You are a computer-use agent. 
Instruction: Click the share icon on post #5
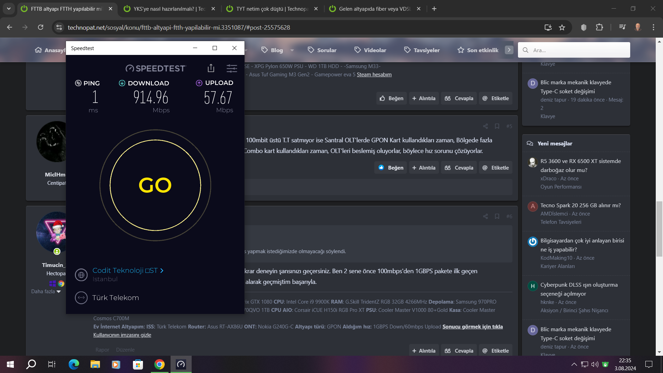(486, 126)
